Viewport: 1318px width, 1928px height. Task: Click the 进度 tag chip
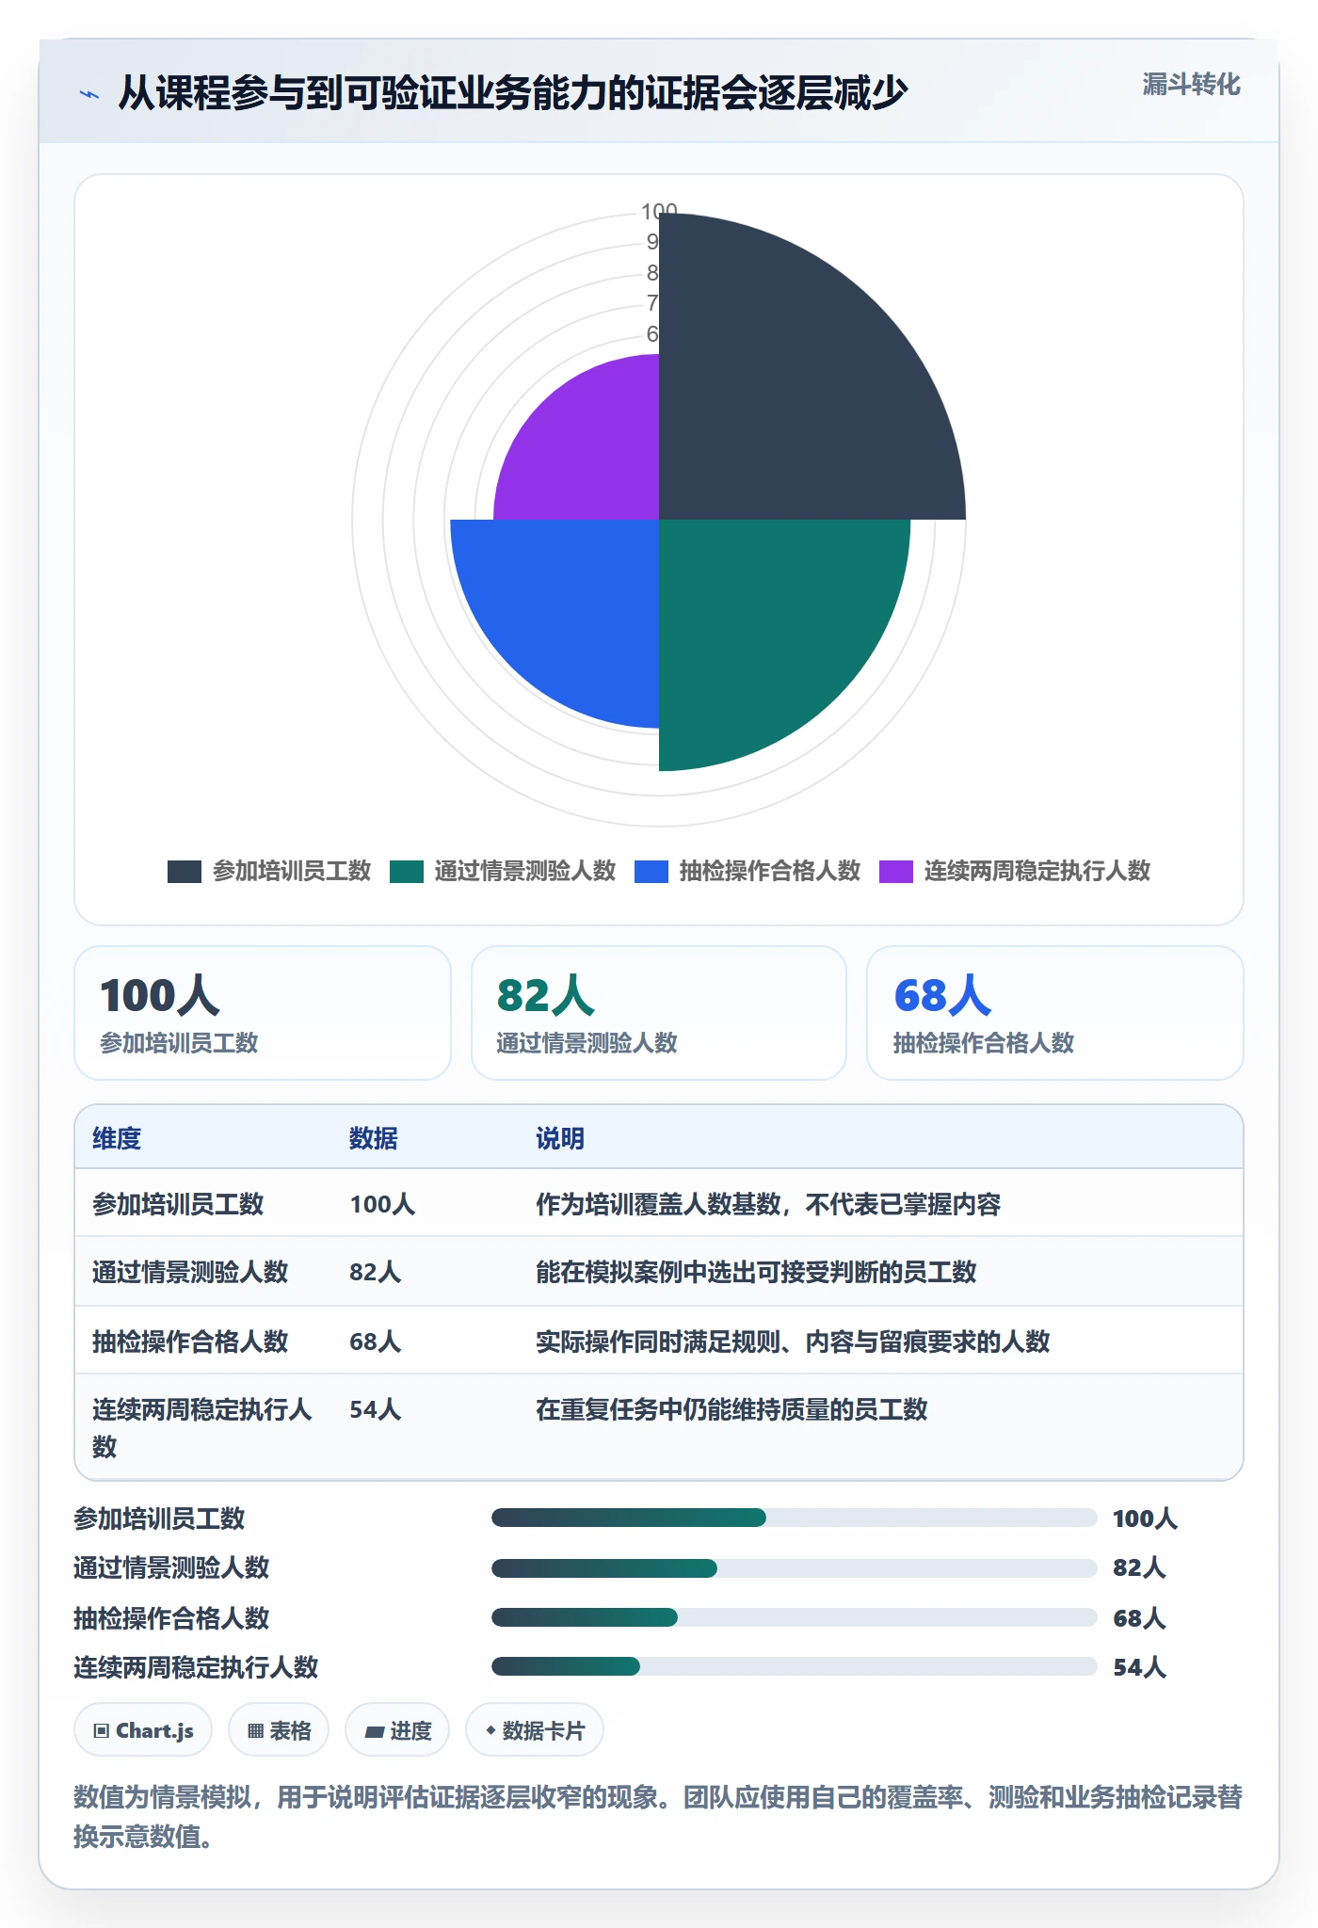pos(397,1730)
